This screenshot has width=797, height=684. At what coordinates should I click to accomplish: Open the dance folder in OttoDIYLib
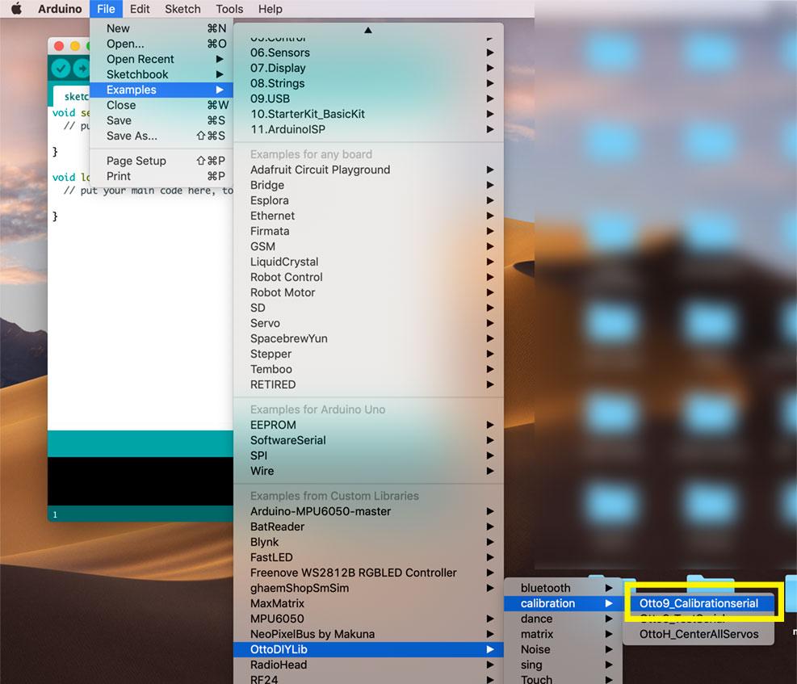tap(563, 619)
